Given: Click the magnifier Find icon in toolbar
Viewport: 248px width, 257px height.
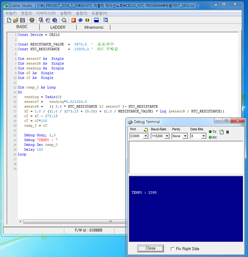Looking at the screenshot, I should click(x=64, y=20).
